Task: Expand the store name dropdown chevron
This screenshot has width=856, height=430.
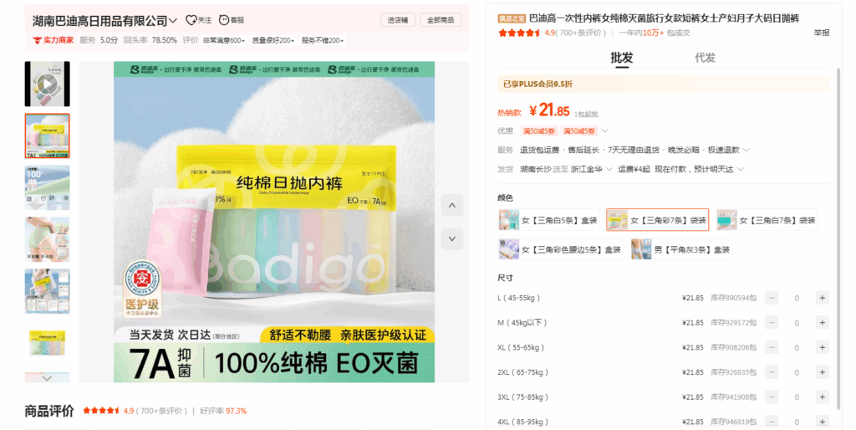Action: coord(173,20)
